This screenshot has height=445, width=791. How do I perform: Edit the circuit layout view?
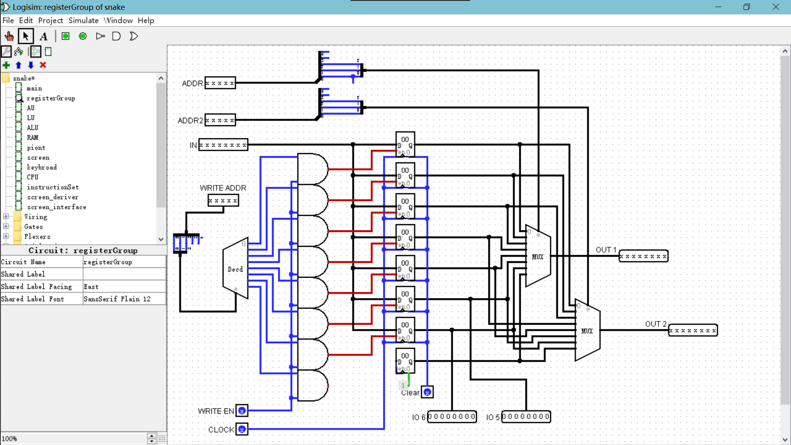pos(36,52)
